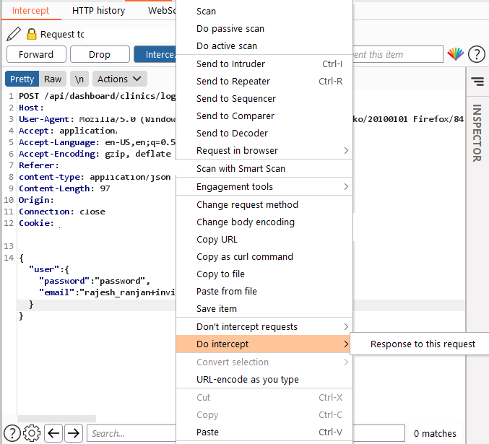Open help icon beside search bar
Screen dimensions: 489x444
pos(12,433)
